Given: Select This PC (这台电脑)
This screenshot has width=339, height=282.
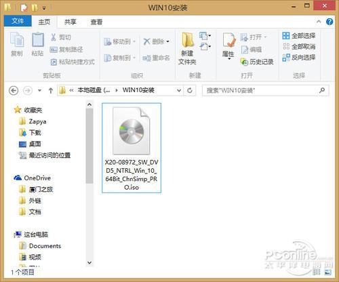Looking at the screenshot, I should (31, 235).
